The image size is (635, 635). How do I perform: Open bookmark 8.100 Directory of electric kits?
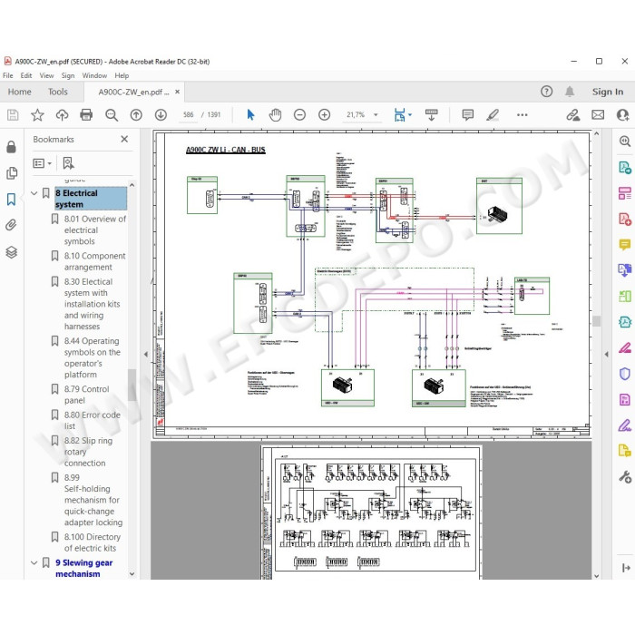point(92,542)
